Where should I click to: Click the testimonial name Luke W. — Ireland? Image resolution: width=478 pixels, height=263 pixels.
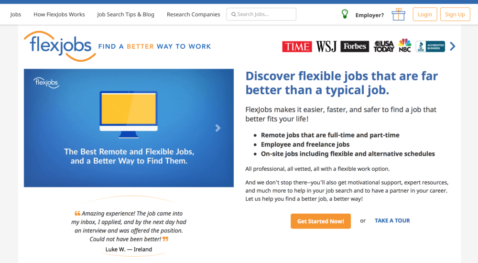tap(129, 249)
